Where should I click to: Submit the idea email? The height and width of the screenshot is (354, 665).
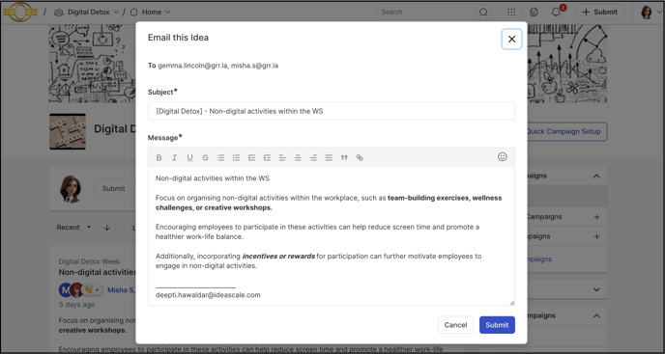coord(497,325)
